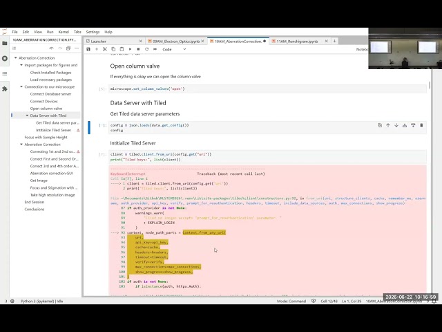Screen dimensions: 442x332
Task: Open the Kernel menu
Action: [x=64, y=32]
